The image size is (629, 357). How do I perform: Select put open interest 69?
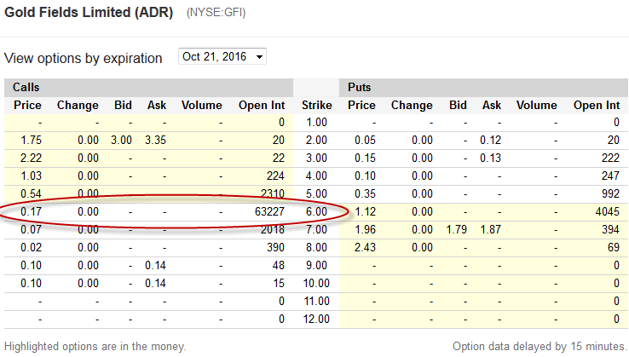(x=614, y=247)
